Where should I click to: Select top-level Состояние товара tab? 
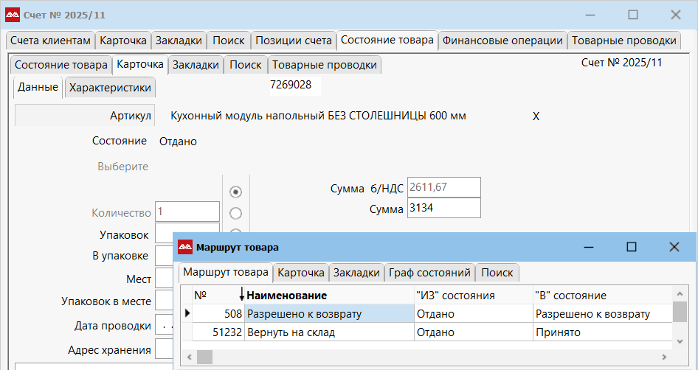387,40
